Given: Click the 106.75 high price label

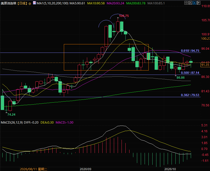Looking at the screenshot, I should coord(124,16).
